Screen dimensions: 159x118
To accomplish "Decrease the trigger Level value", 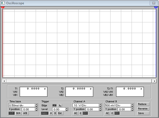I will pyautogui.click(x=67, y=110).
